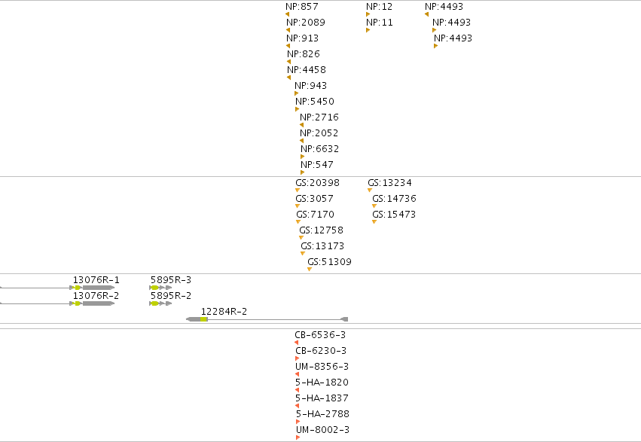641x442 pixels.
Task: Click the red triangle under CB-6230-3
Action: click(x=298, y=358)
